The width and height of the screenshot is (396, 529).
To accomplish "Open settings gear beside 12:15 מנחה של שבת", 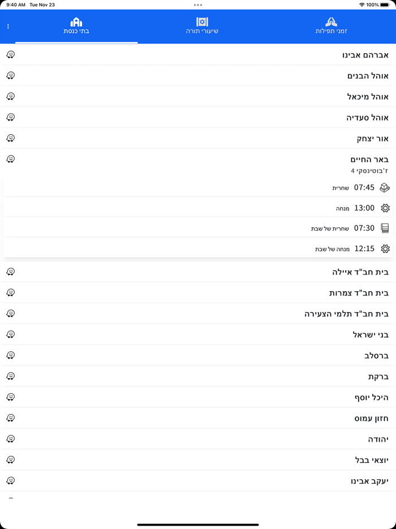I will click(x=385, y=248).
